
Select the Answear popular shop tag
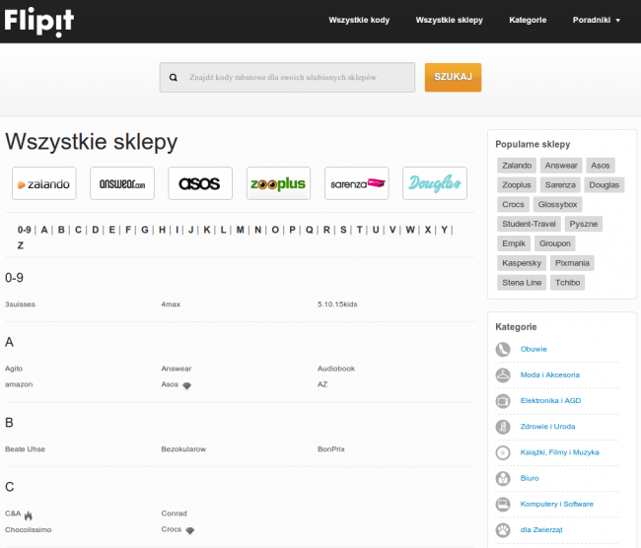561,166
